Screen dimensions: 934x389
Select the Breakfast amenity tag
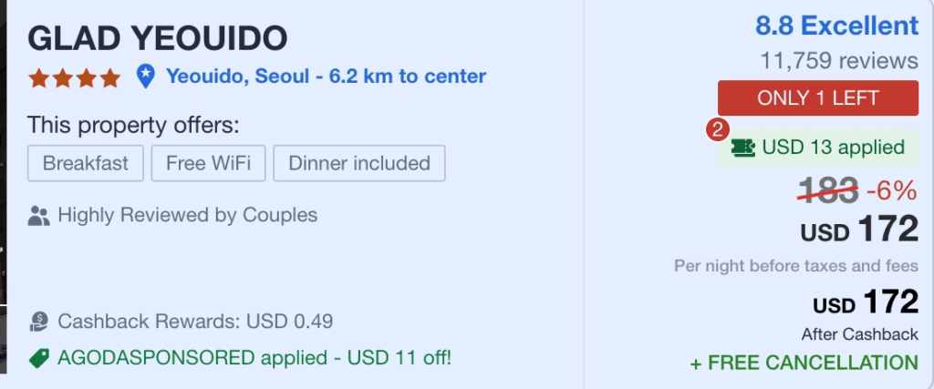(x=85, y=163)
